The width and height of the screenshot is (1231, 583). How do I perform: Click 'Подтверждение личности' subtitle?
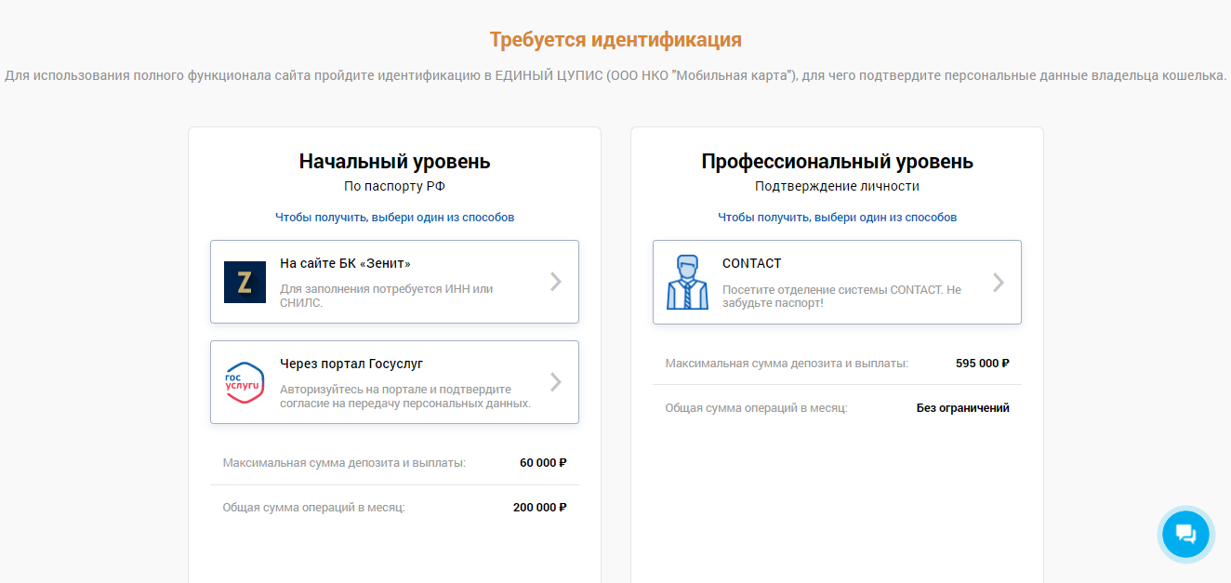tap(837, 186)
